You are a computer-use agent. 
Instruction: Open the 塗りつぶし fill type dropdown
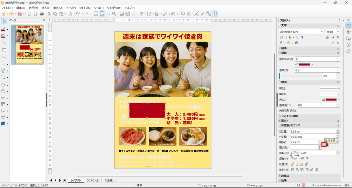pyautogui.click(x=318, y=59)
